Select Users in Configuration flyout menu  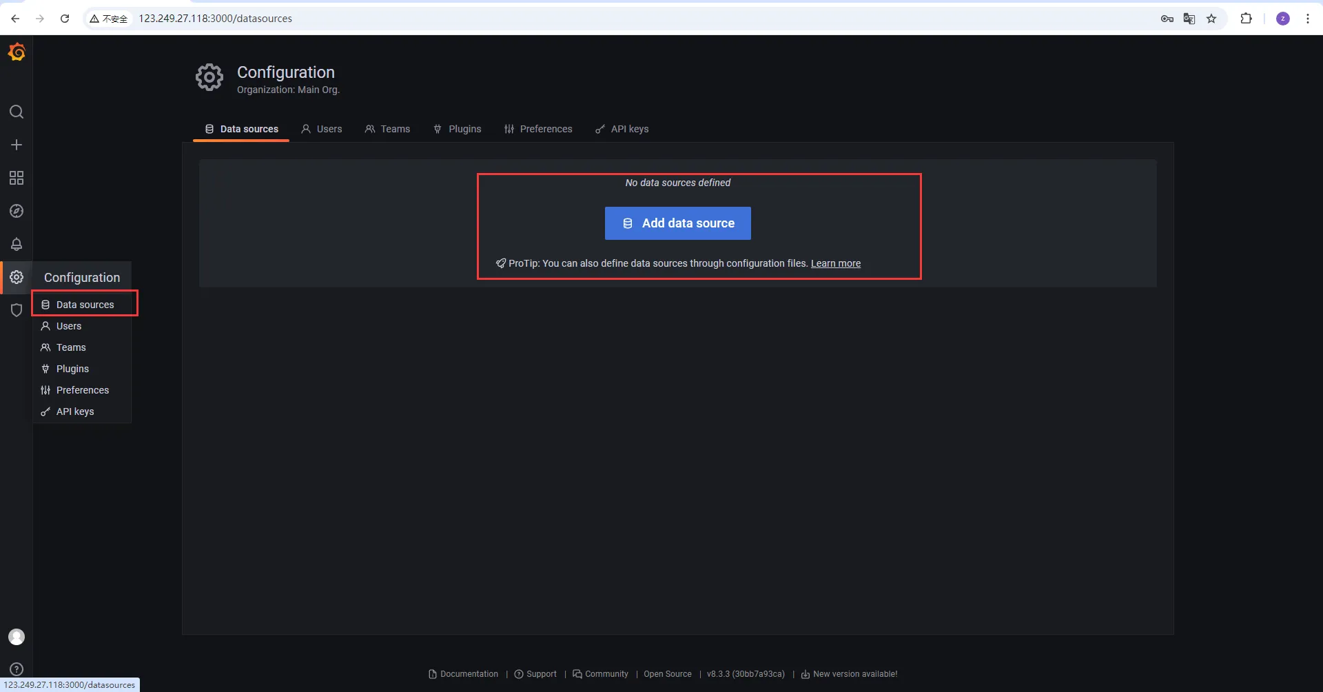pyautogui.click(x=82, y=326)
